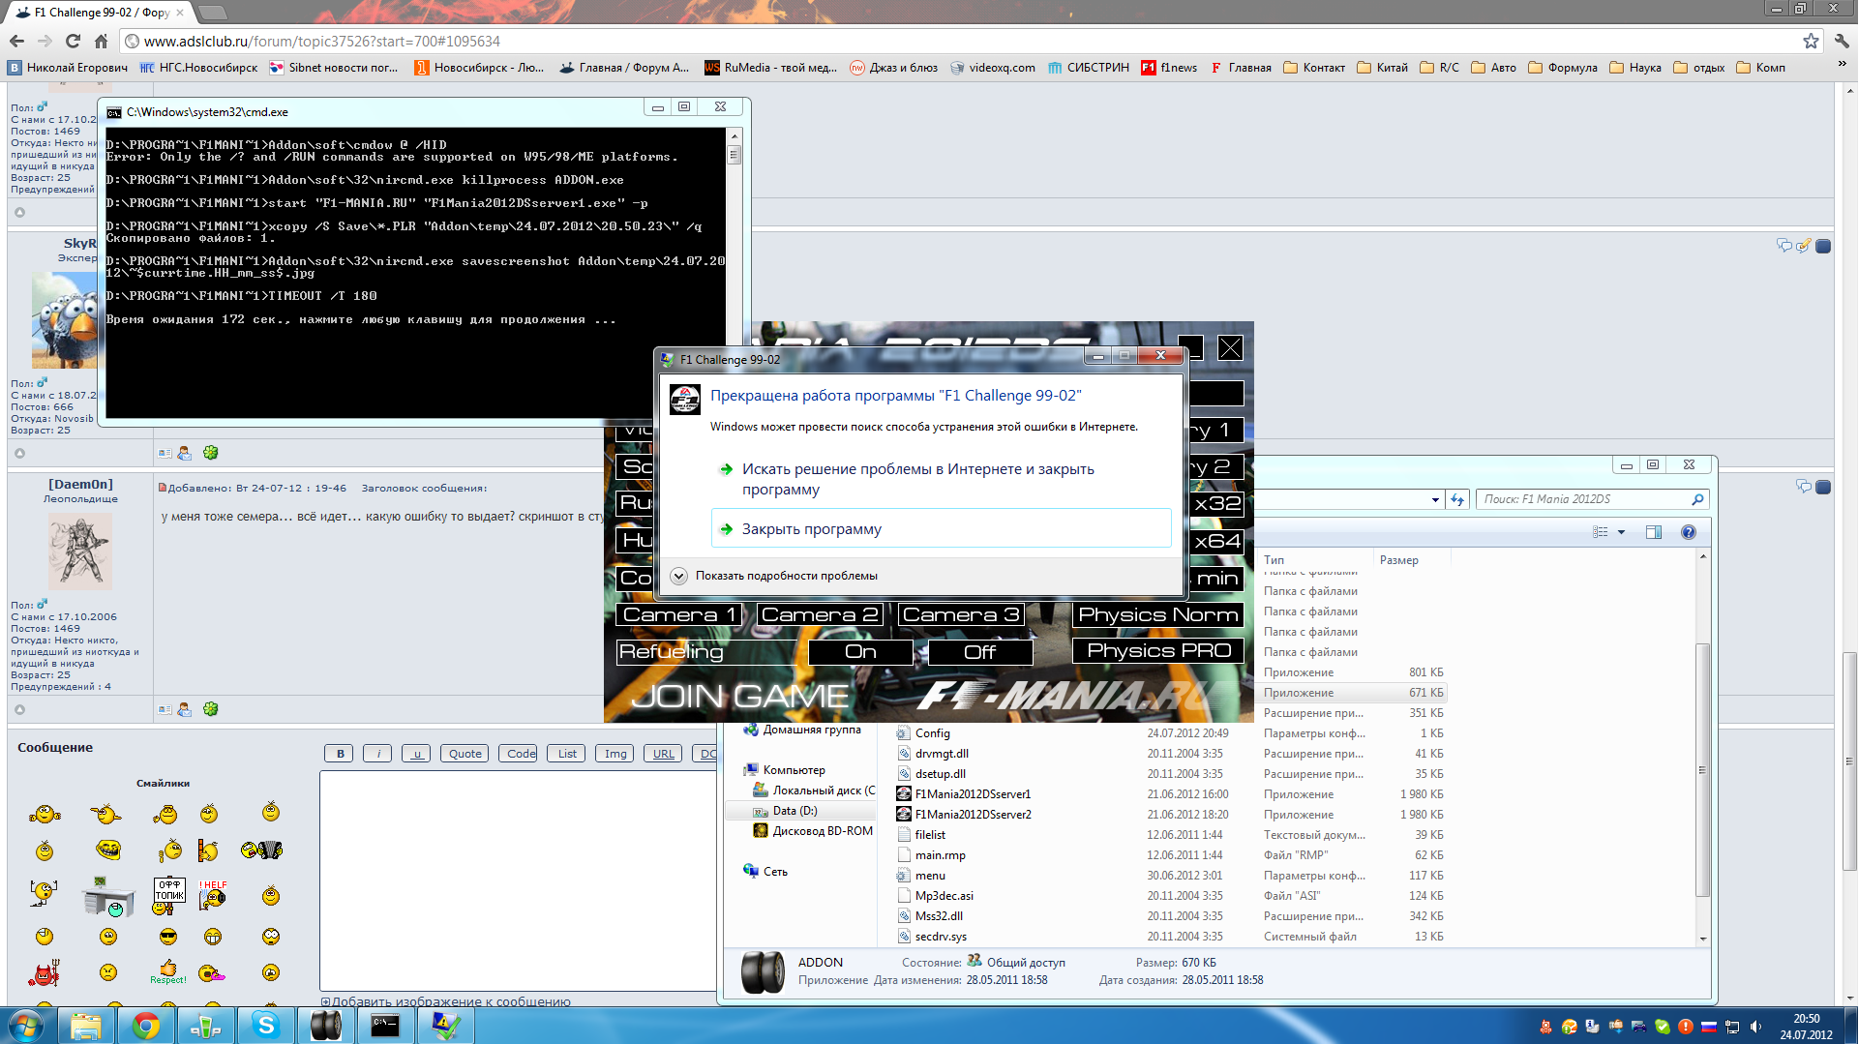Turn Refueling Off in launcher
The image size is (1859, 1044).
tap(980, 652)
